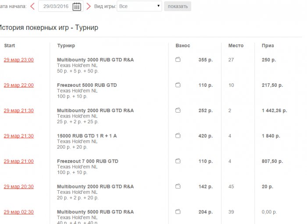This screenshot has height=224, width=307.
Task: Open the 29 мар 02:30 tournament link
Action: pos(18,212)
